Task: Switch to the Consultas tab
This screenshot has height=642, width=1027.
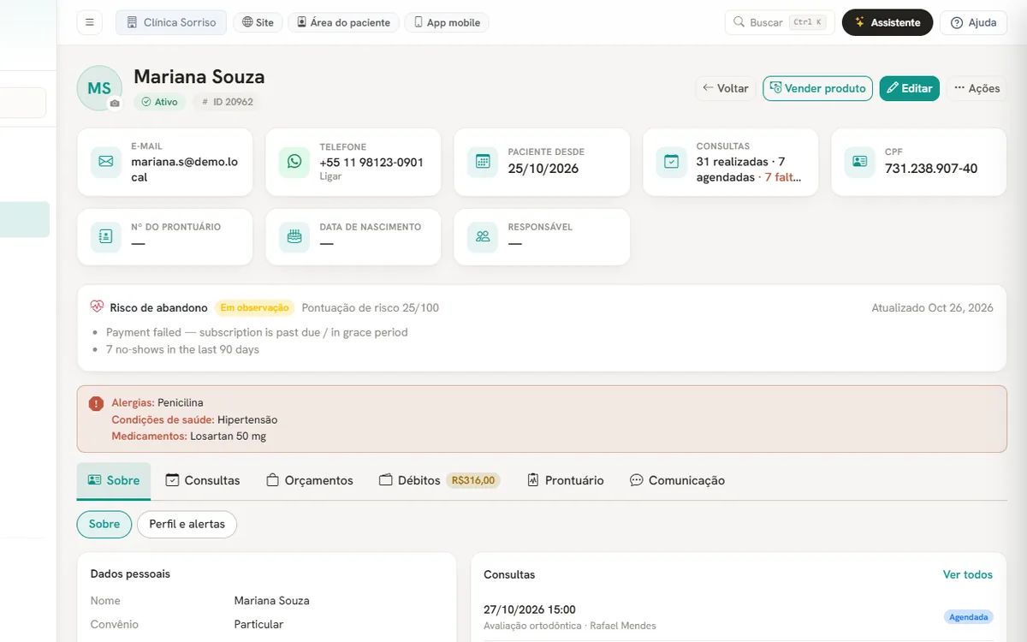Action: (203, 480)
